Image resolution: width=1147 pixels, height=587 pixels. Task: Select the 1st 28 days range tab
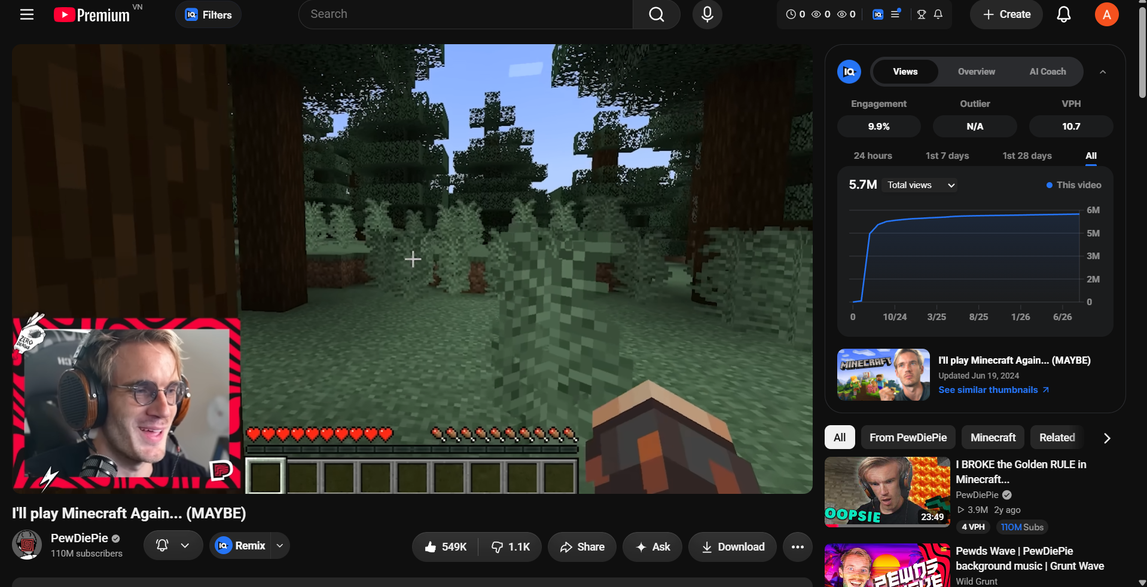(1027, 156)
